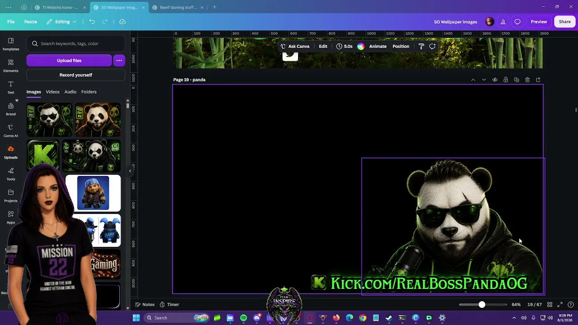Open the File menu
The width and height of the screenshot is (578, 325).
point(11,22)
